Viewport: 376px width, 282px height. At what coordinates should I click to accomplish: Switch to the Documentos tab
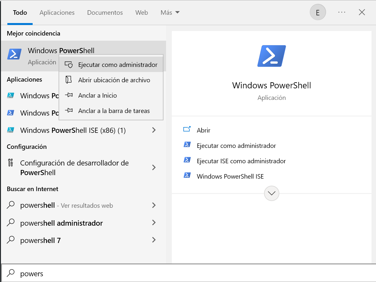(105, 12)
